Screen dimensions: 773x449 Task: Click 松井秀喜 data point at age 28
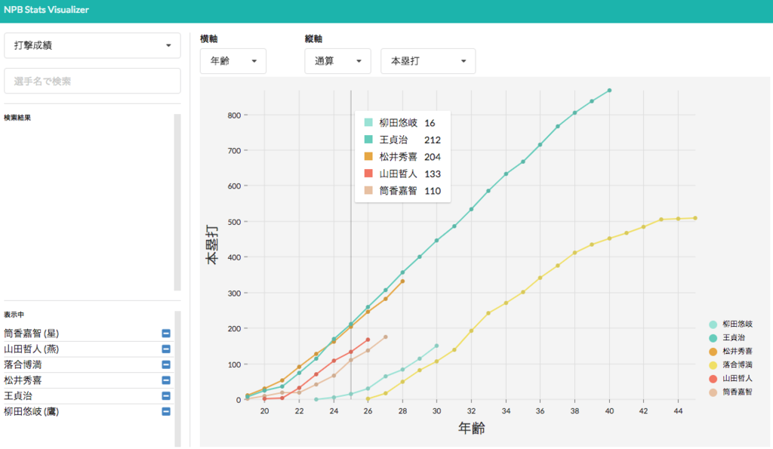point(403,281)
